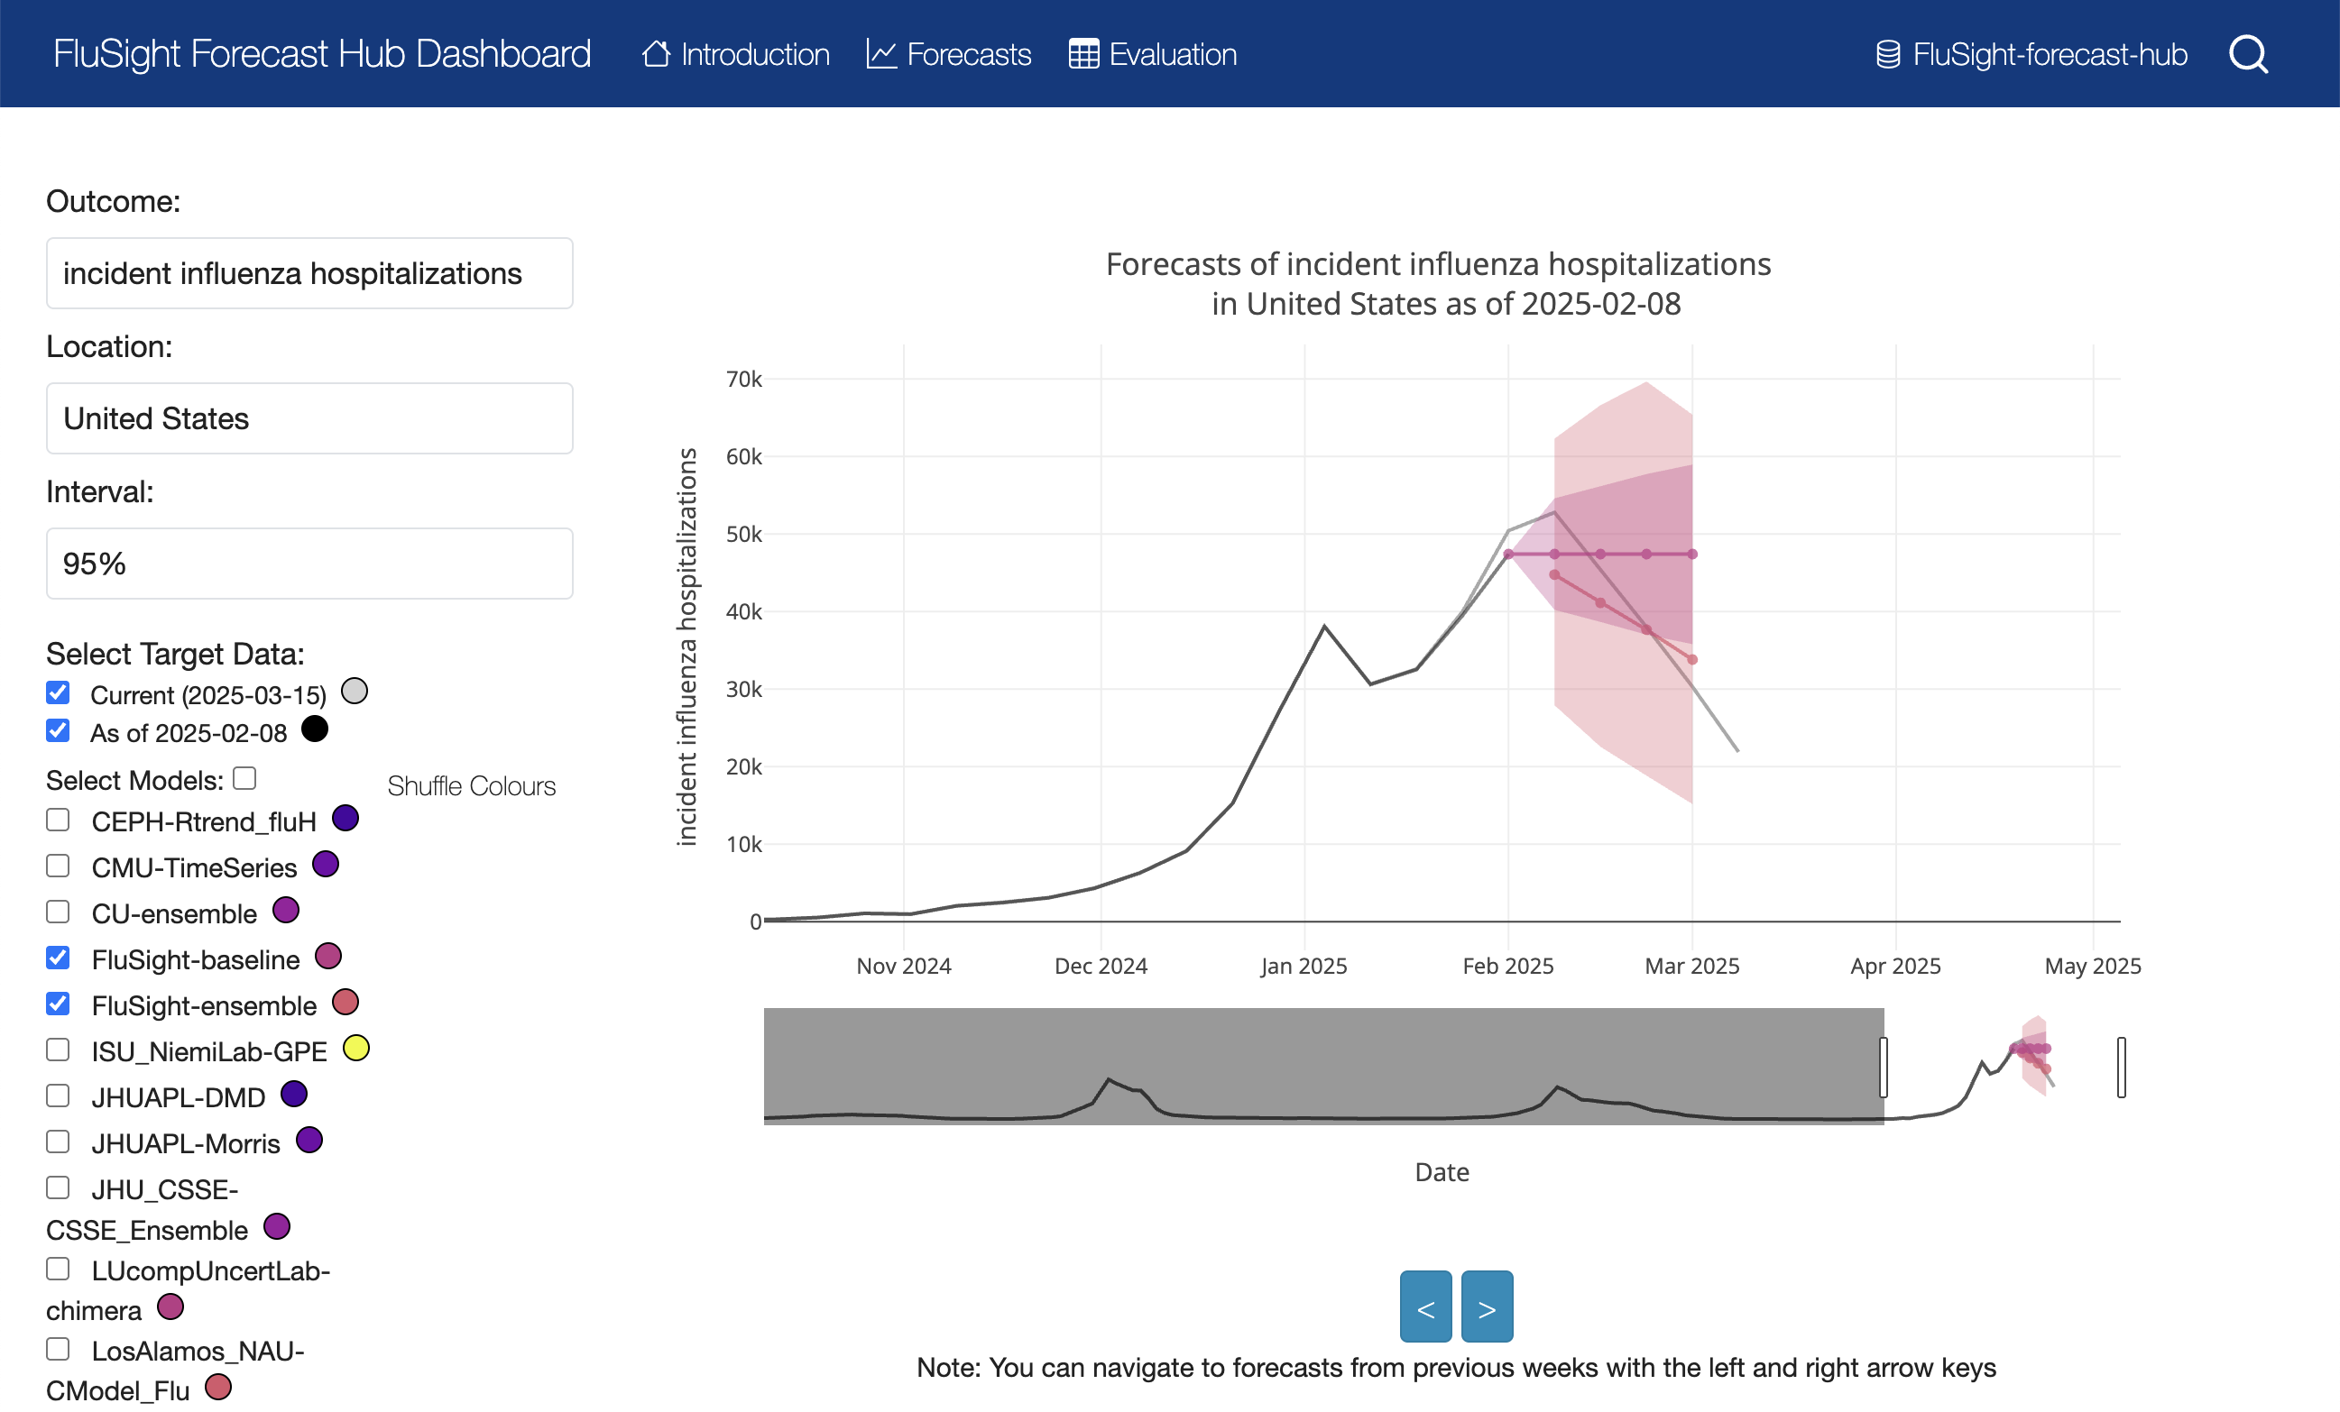Click the database icon beside FluSight-forecast-hub

(1888, 54)
